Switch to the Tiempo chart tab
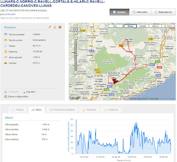The height and width of the screenshot is (162, 177). coord(18,110)
